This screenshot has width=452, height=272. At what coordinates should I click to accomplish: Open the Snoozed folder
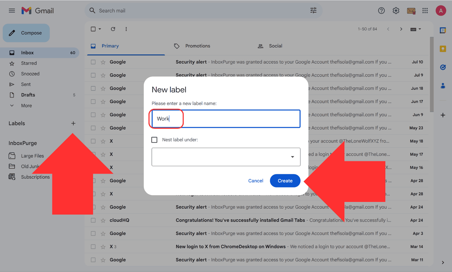[x=40, y=74]
